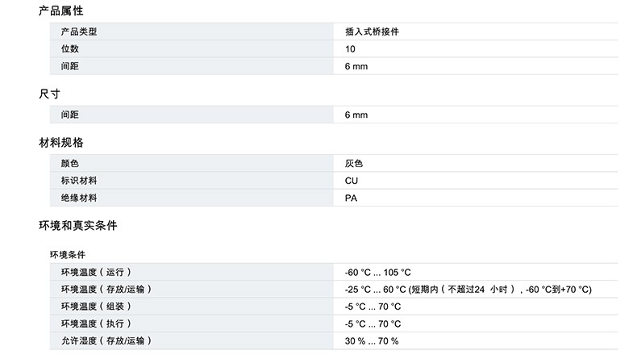Click the 30 % ... 70 % humidity value

tap(371, 341)
